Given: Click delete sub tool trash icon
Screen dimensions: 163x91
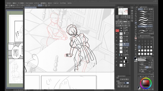Looking at the screenshot, I should [x=153, y=34].
